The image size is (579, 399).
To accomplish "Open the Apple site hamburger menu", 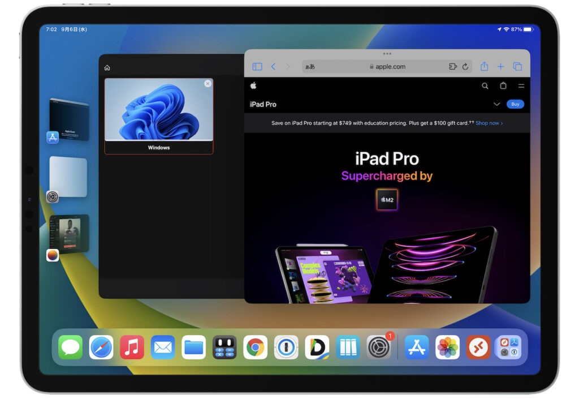I will pos(521,86).
